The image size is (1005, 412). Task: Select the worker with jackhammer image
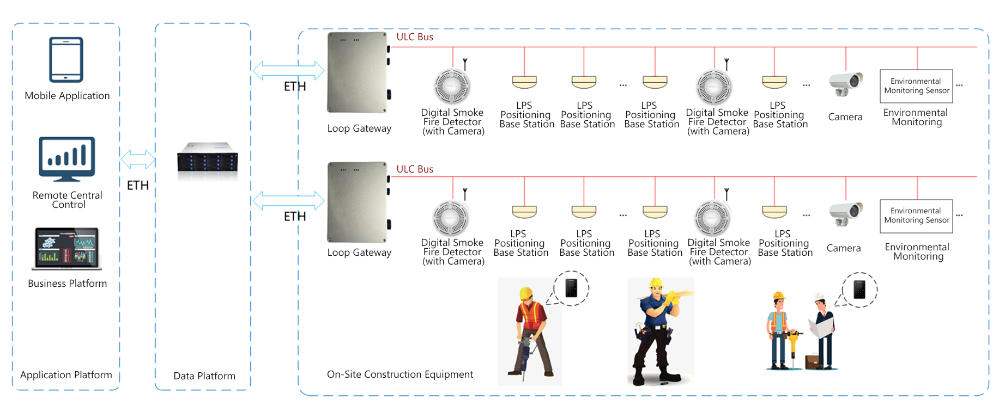pos(530,331)
